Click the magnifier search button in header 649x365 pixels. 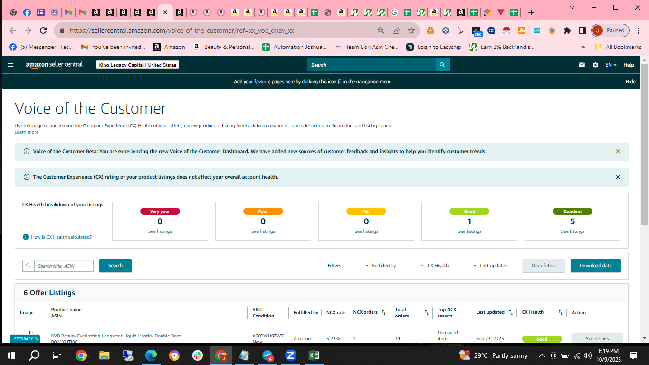(x=442, y=65)
